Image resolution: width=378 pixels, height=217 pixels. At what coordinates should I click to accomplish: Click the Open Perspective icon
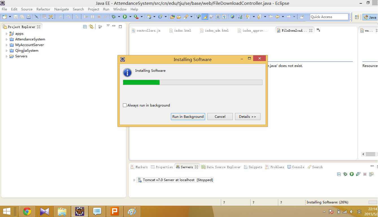click(x=357, y=17)
